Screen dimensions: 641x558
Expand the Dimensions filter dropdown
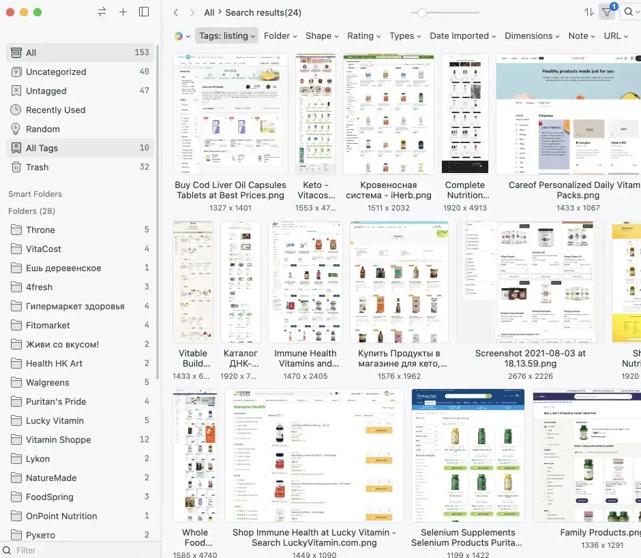(x=532, y=36)
